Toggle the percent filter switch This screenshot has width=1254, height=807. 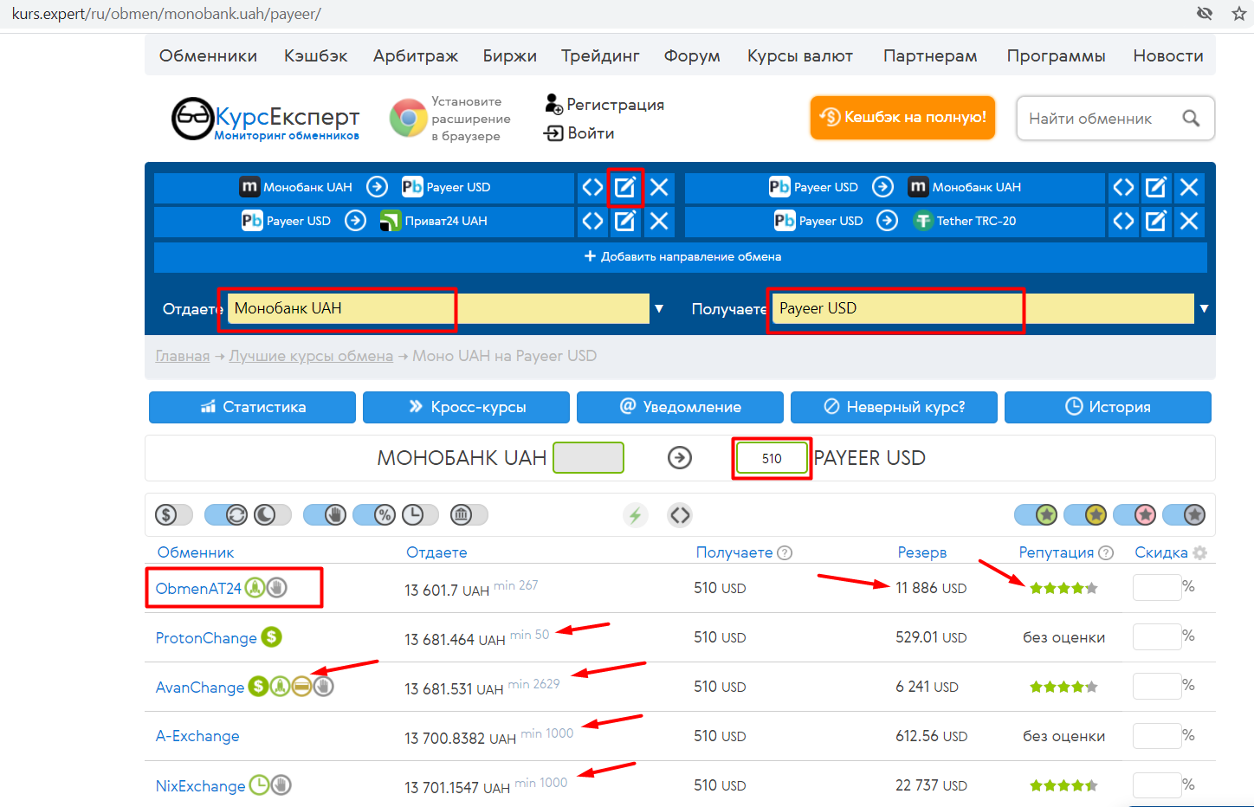tap(375, 515)
